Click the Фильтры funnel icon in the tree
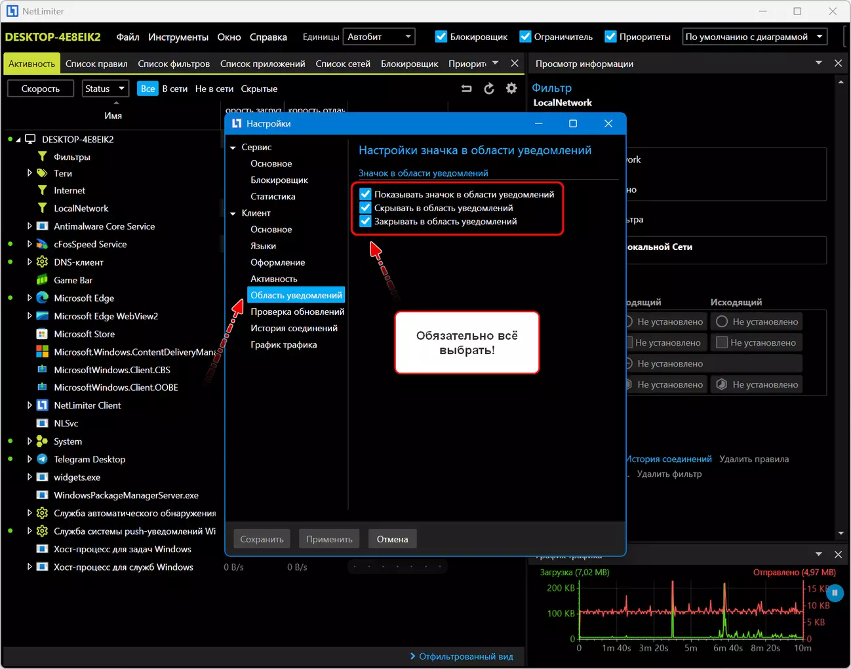This screenshot has height=669, width=851. [x=43, y=157]
